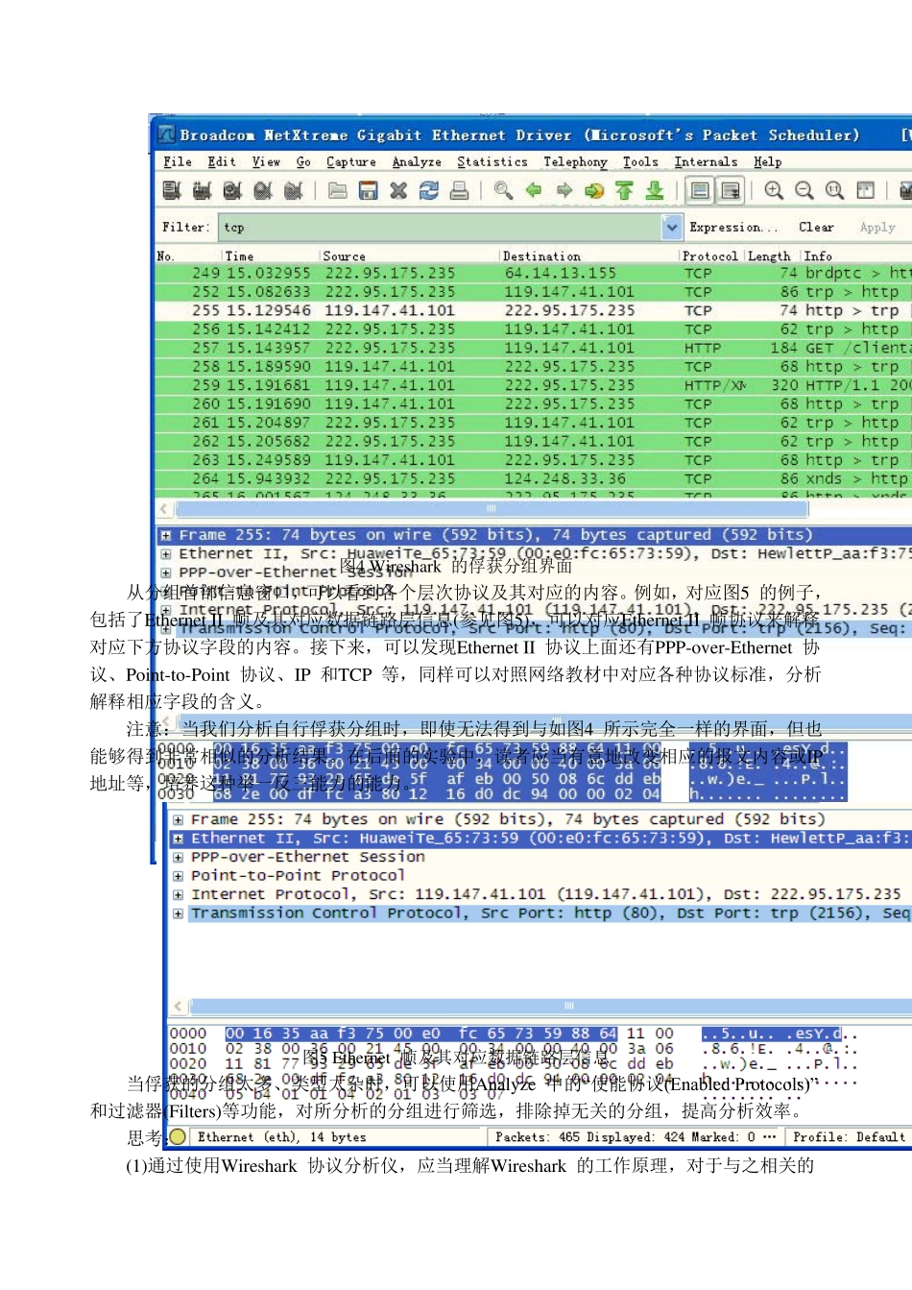Open the capture interfaces list icon
This screenshot has width=912, height=1290.
[172, 190]
